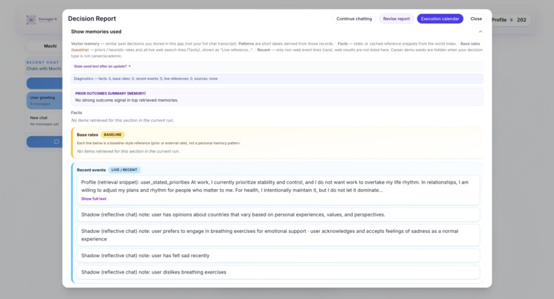Click the Base rates heading
The image size is (554, 299).
[x=87, y=135]
